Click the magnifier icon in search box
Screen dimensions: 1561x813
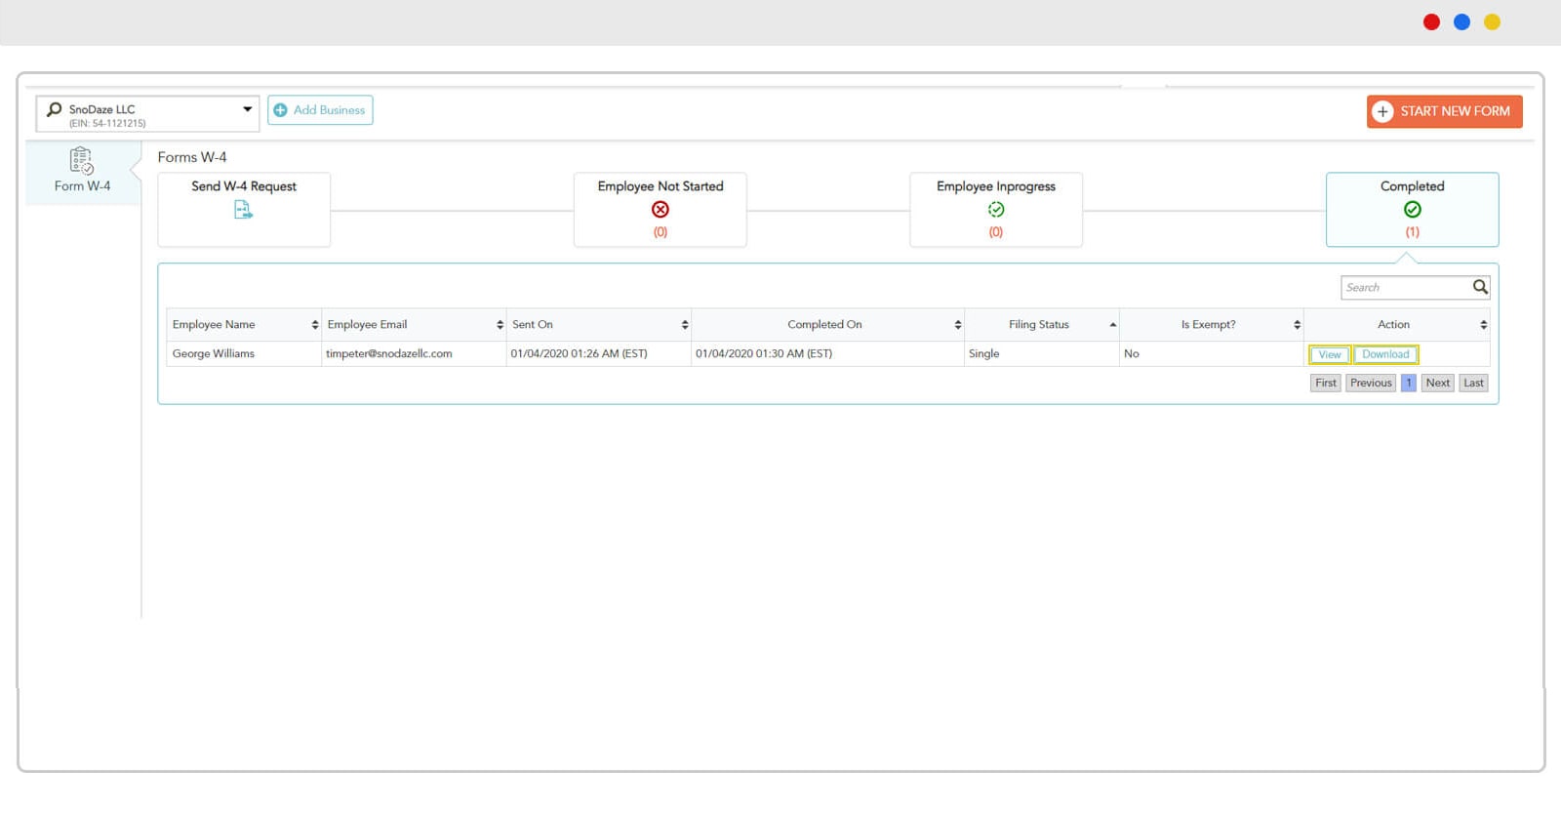(1479, 287)
